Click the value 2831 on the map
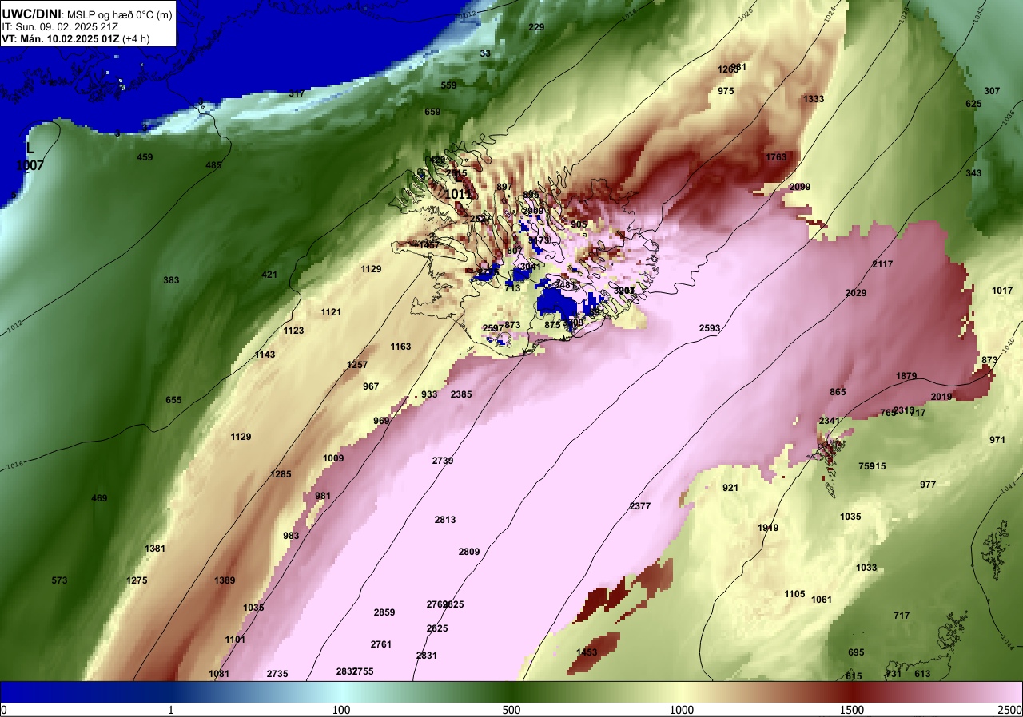The width and height of the screenshot is (1023, 717). (427, 656)
